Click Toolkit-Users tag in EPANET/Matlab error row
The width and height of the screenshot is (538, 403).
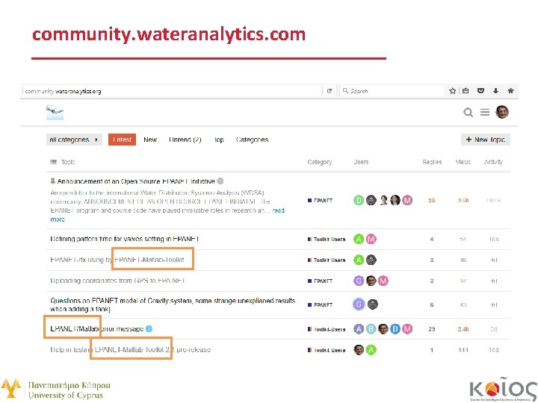(x=327, y=329)
